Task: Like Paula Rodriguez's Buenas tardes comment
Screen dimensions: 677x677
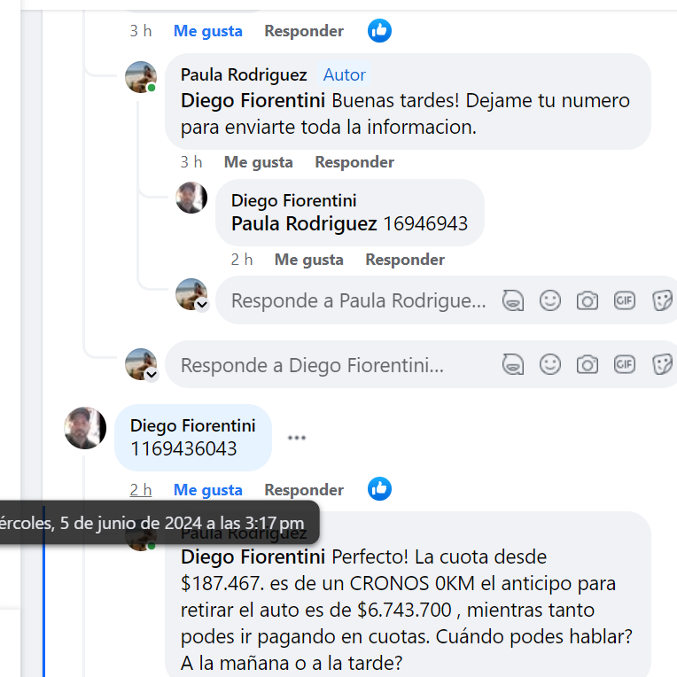Action: point(258,162)
